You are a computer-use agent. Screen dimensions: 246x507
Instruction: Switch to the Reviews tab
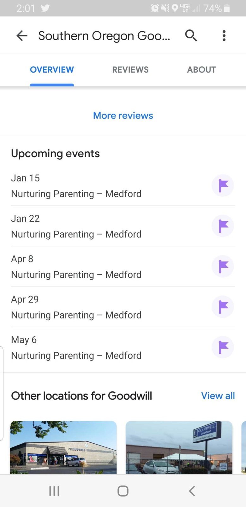[130, 70]
